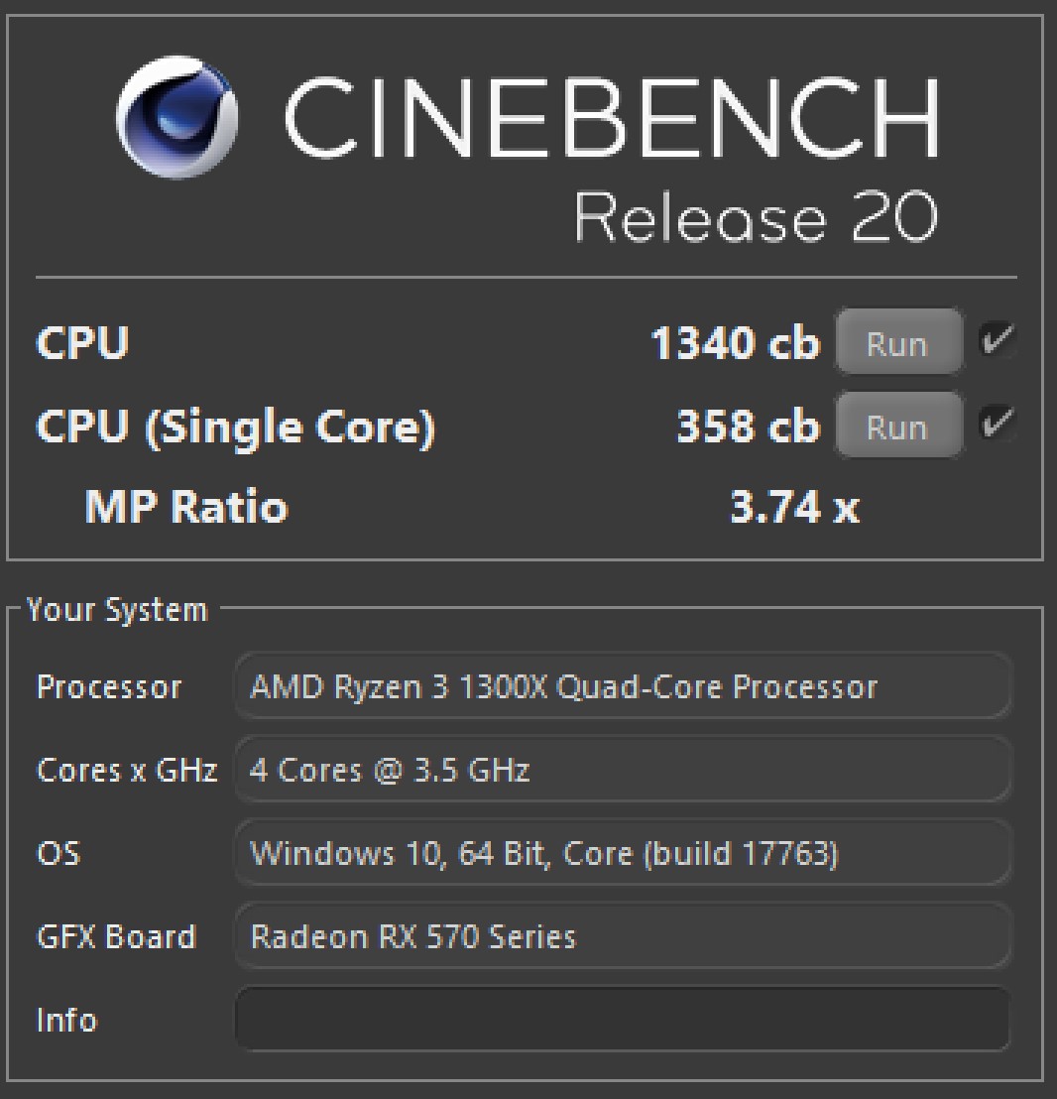Open the GFX Board field showing Radeon RX 570

[622, 936]
